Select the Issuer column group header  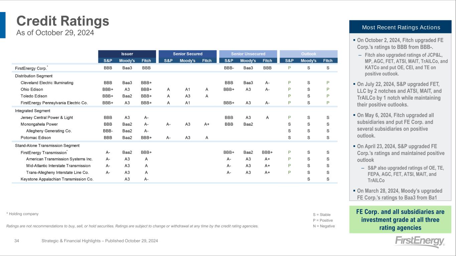point(127,54)
